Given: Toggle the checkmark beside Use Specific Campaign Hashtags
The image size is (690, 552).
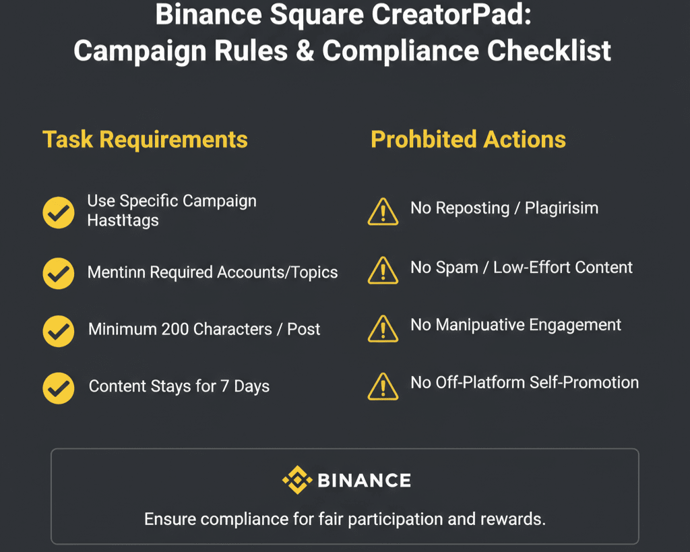Looking at the screenshot, I should (59, 213).
